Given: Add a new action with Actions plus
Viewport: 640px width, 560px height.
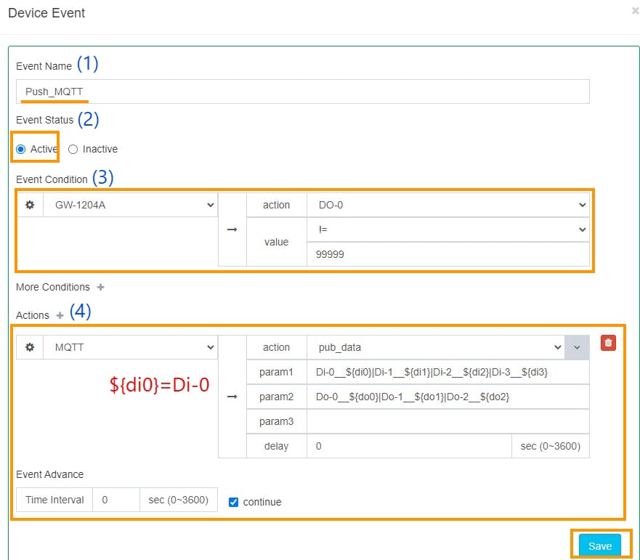Looking at the screenshot, I should 60,316.
